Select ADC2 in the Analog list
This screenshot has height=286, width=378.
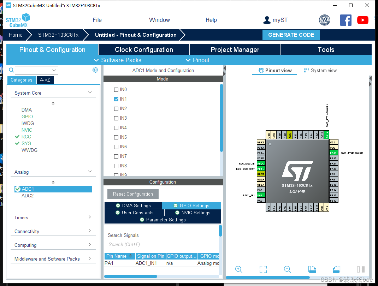28,196
